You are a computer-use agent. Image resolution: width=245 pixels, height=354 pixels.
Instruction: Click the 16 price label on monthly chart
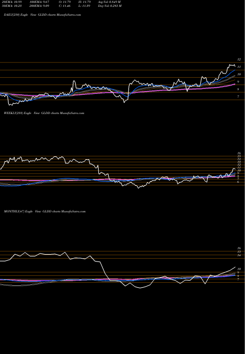239,248
